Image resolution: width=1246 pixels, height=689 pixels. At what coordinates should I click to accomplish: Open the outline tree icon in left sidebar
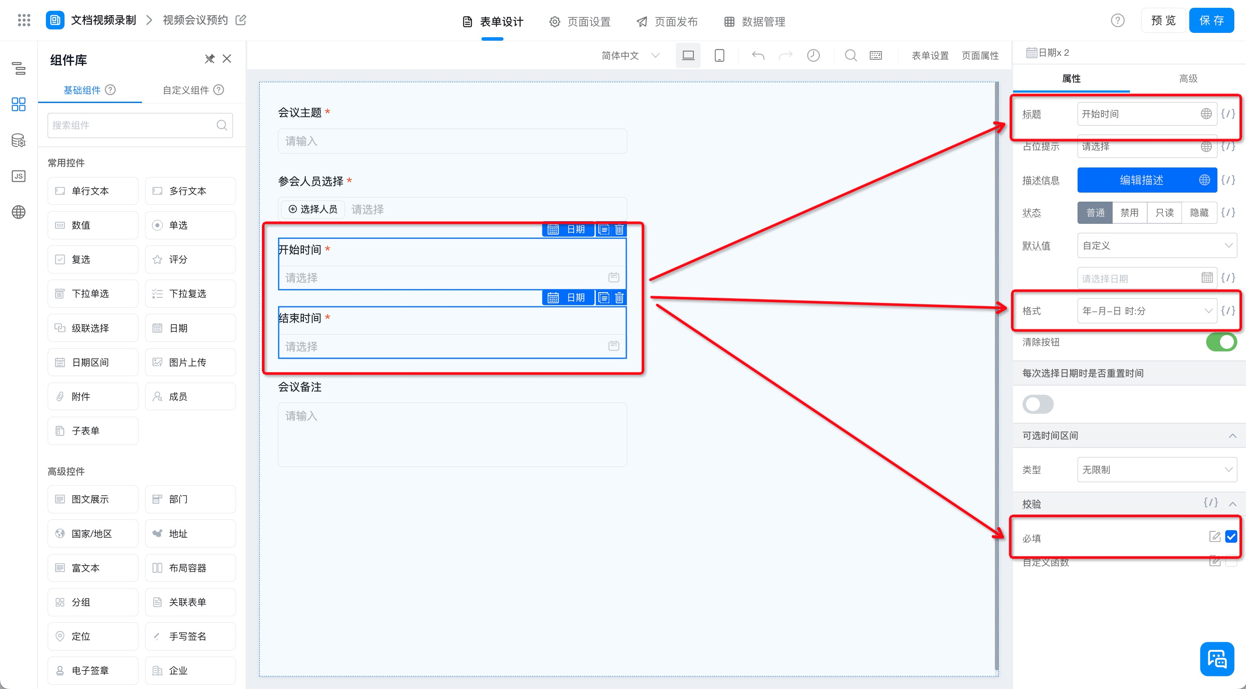(18, 68)
